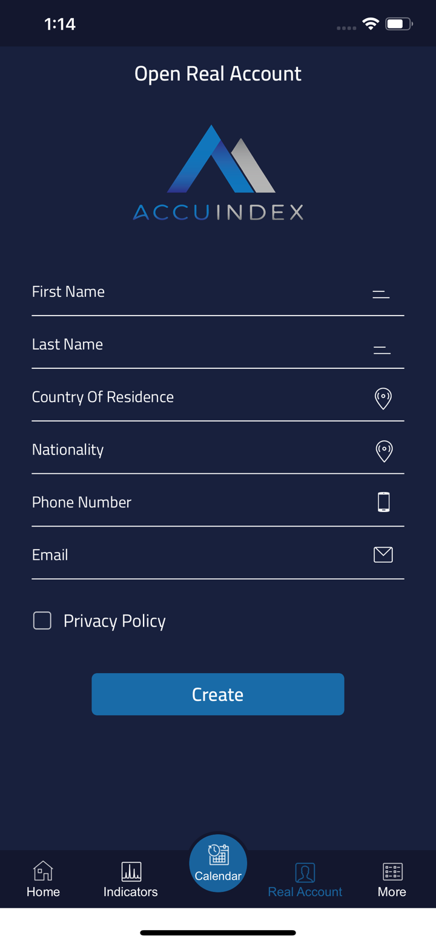Tap the AccuIndex logo
Screen dimensions: 436x944
coord(218,173)
